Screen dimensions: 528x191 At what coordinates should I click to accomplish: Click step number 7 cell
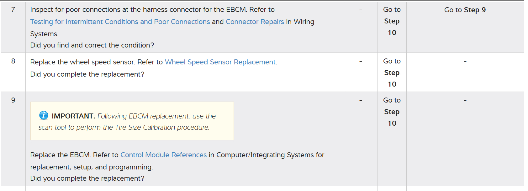click(x=13, y=10)
